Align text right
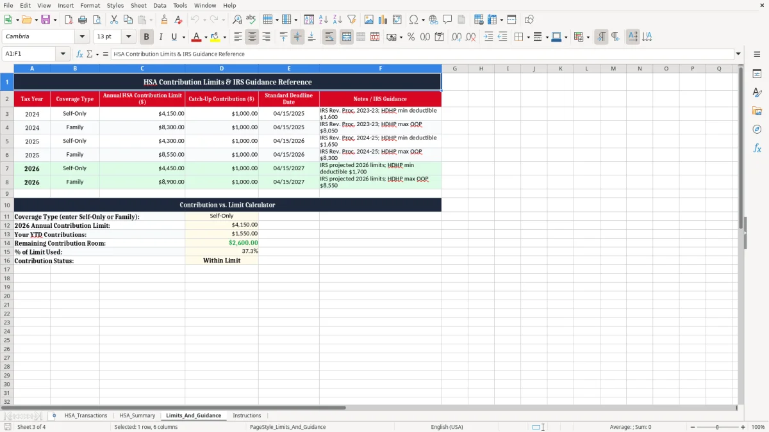The height and width of the screenshot is (432, 769). (x=266, y=37)
